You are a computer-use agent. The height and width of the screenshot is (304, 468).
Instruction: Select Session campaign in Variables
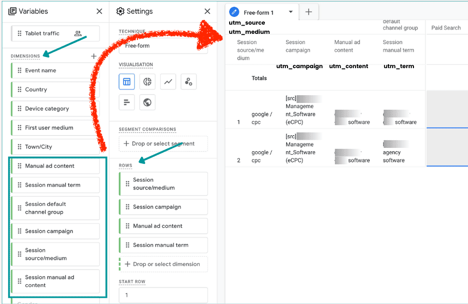[x=55, y=231]
